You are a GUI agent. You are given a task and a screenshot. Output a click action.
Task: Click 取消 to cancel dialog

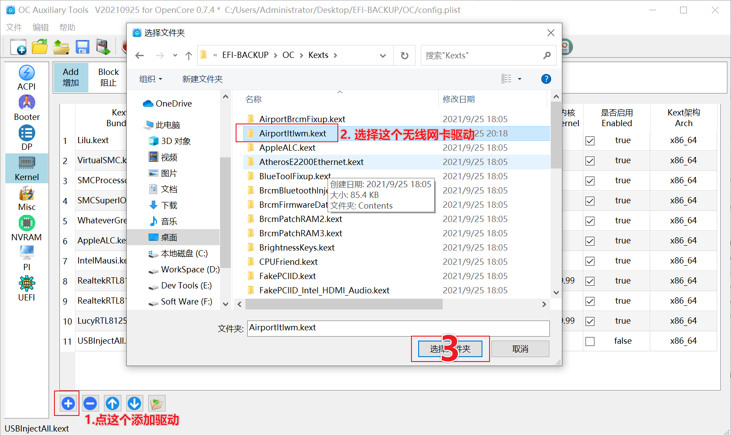click(x=520, y=349)
